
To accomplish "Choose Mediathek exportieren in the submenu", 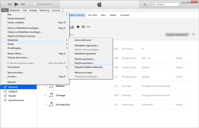I will 90,54.
